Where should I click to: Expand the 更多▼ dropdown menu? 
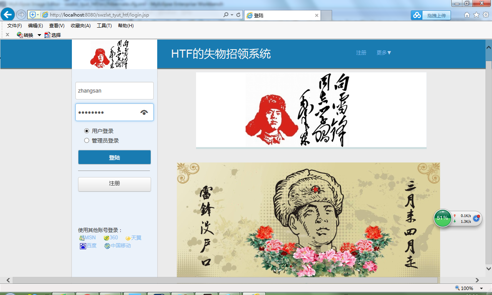(x=384, y=53)
